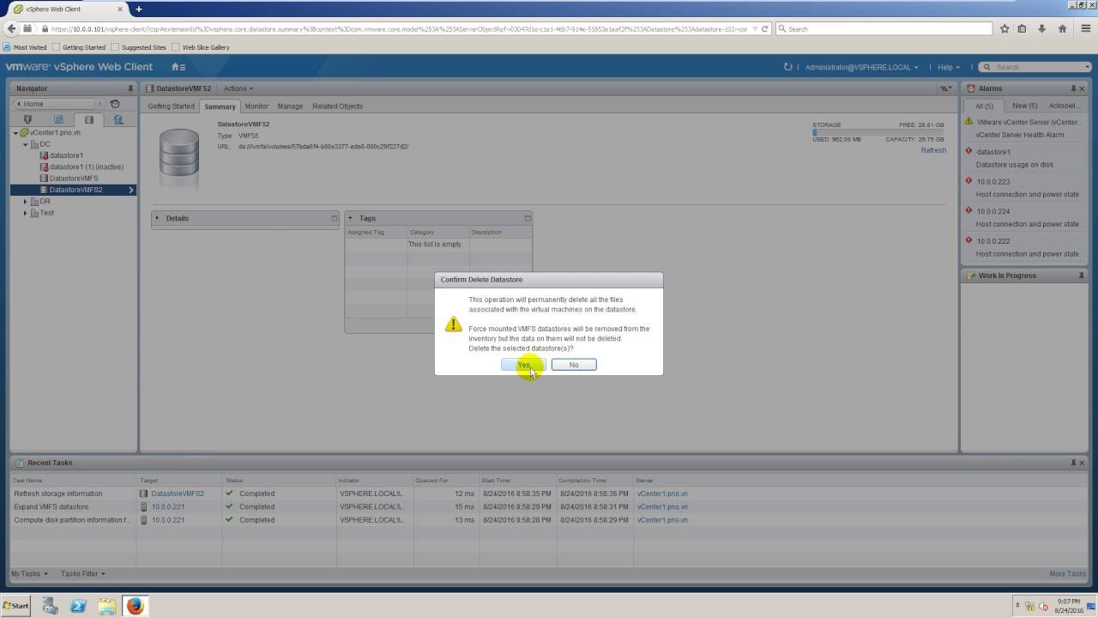Viewport: 1098px width, 618px height.
Task: Open My Tasks dropdown
Action: pyautogui.click(x=29, y=573)
